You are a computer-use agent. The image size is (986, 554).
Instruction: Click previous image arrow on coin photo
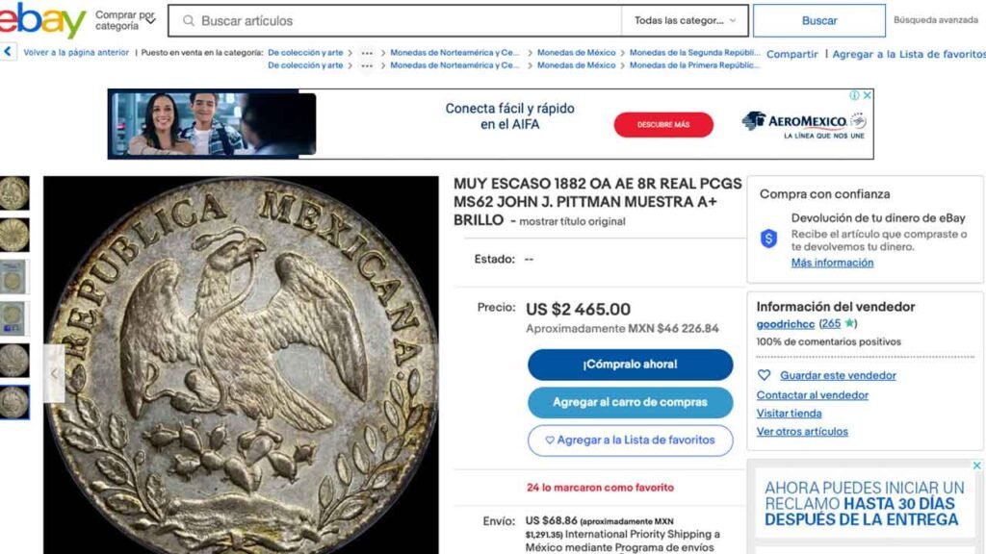coord(54,373)
